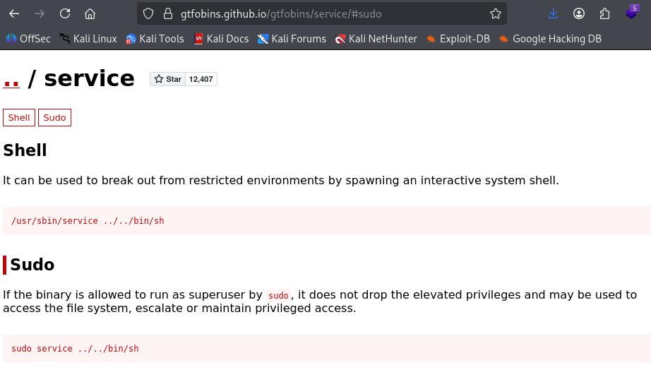The height and width of the screenshot is (377, 651).
Task: Follow the red '..' parent link
Action: tap(11, 79)
